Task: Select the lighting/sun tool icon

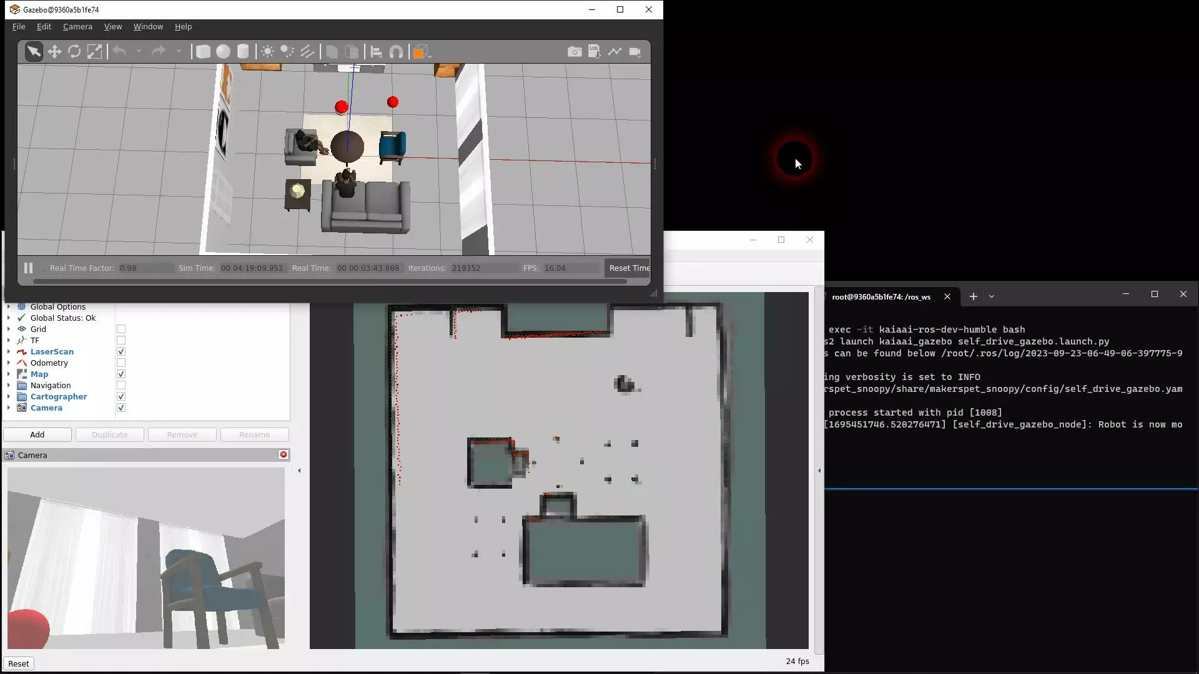Action: point(267,51)
